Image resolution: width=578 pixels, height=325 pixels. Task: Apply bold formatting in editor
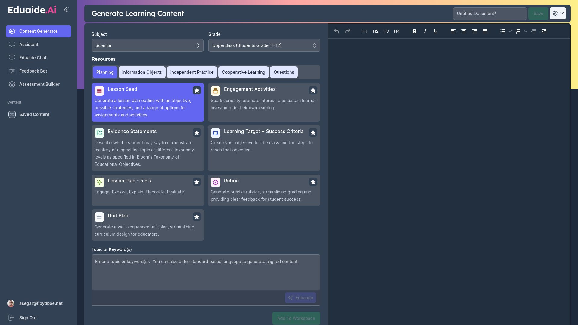[x=414, y=31]
